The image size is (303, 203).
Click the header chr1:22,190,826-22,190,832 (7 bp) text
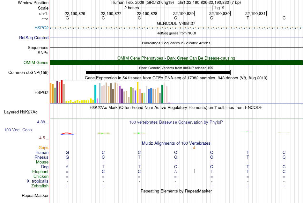209,3
